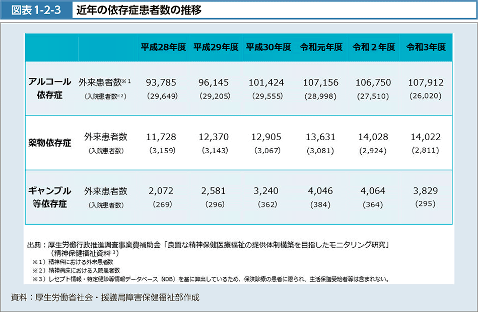Click the 令和3年度 column header

point(426,47)
